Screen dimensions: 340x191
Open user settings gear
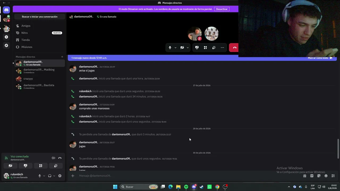[60, 176]
